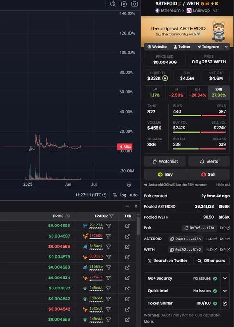Open the Website link
The image size is (234, 327).
coord(157,47)
